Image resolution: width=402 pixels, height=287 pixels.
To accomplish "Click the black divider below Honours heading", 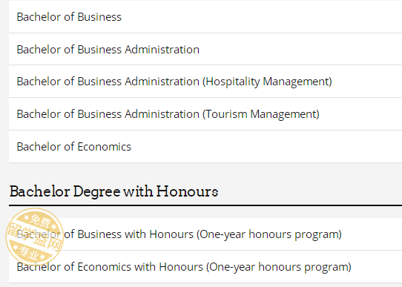I will click(x=205, y=205).
